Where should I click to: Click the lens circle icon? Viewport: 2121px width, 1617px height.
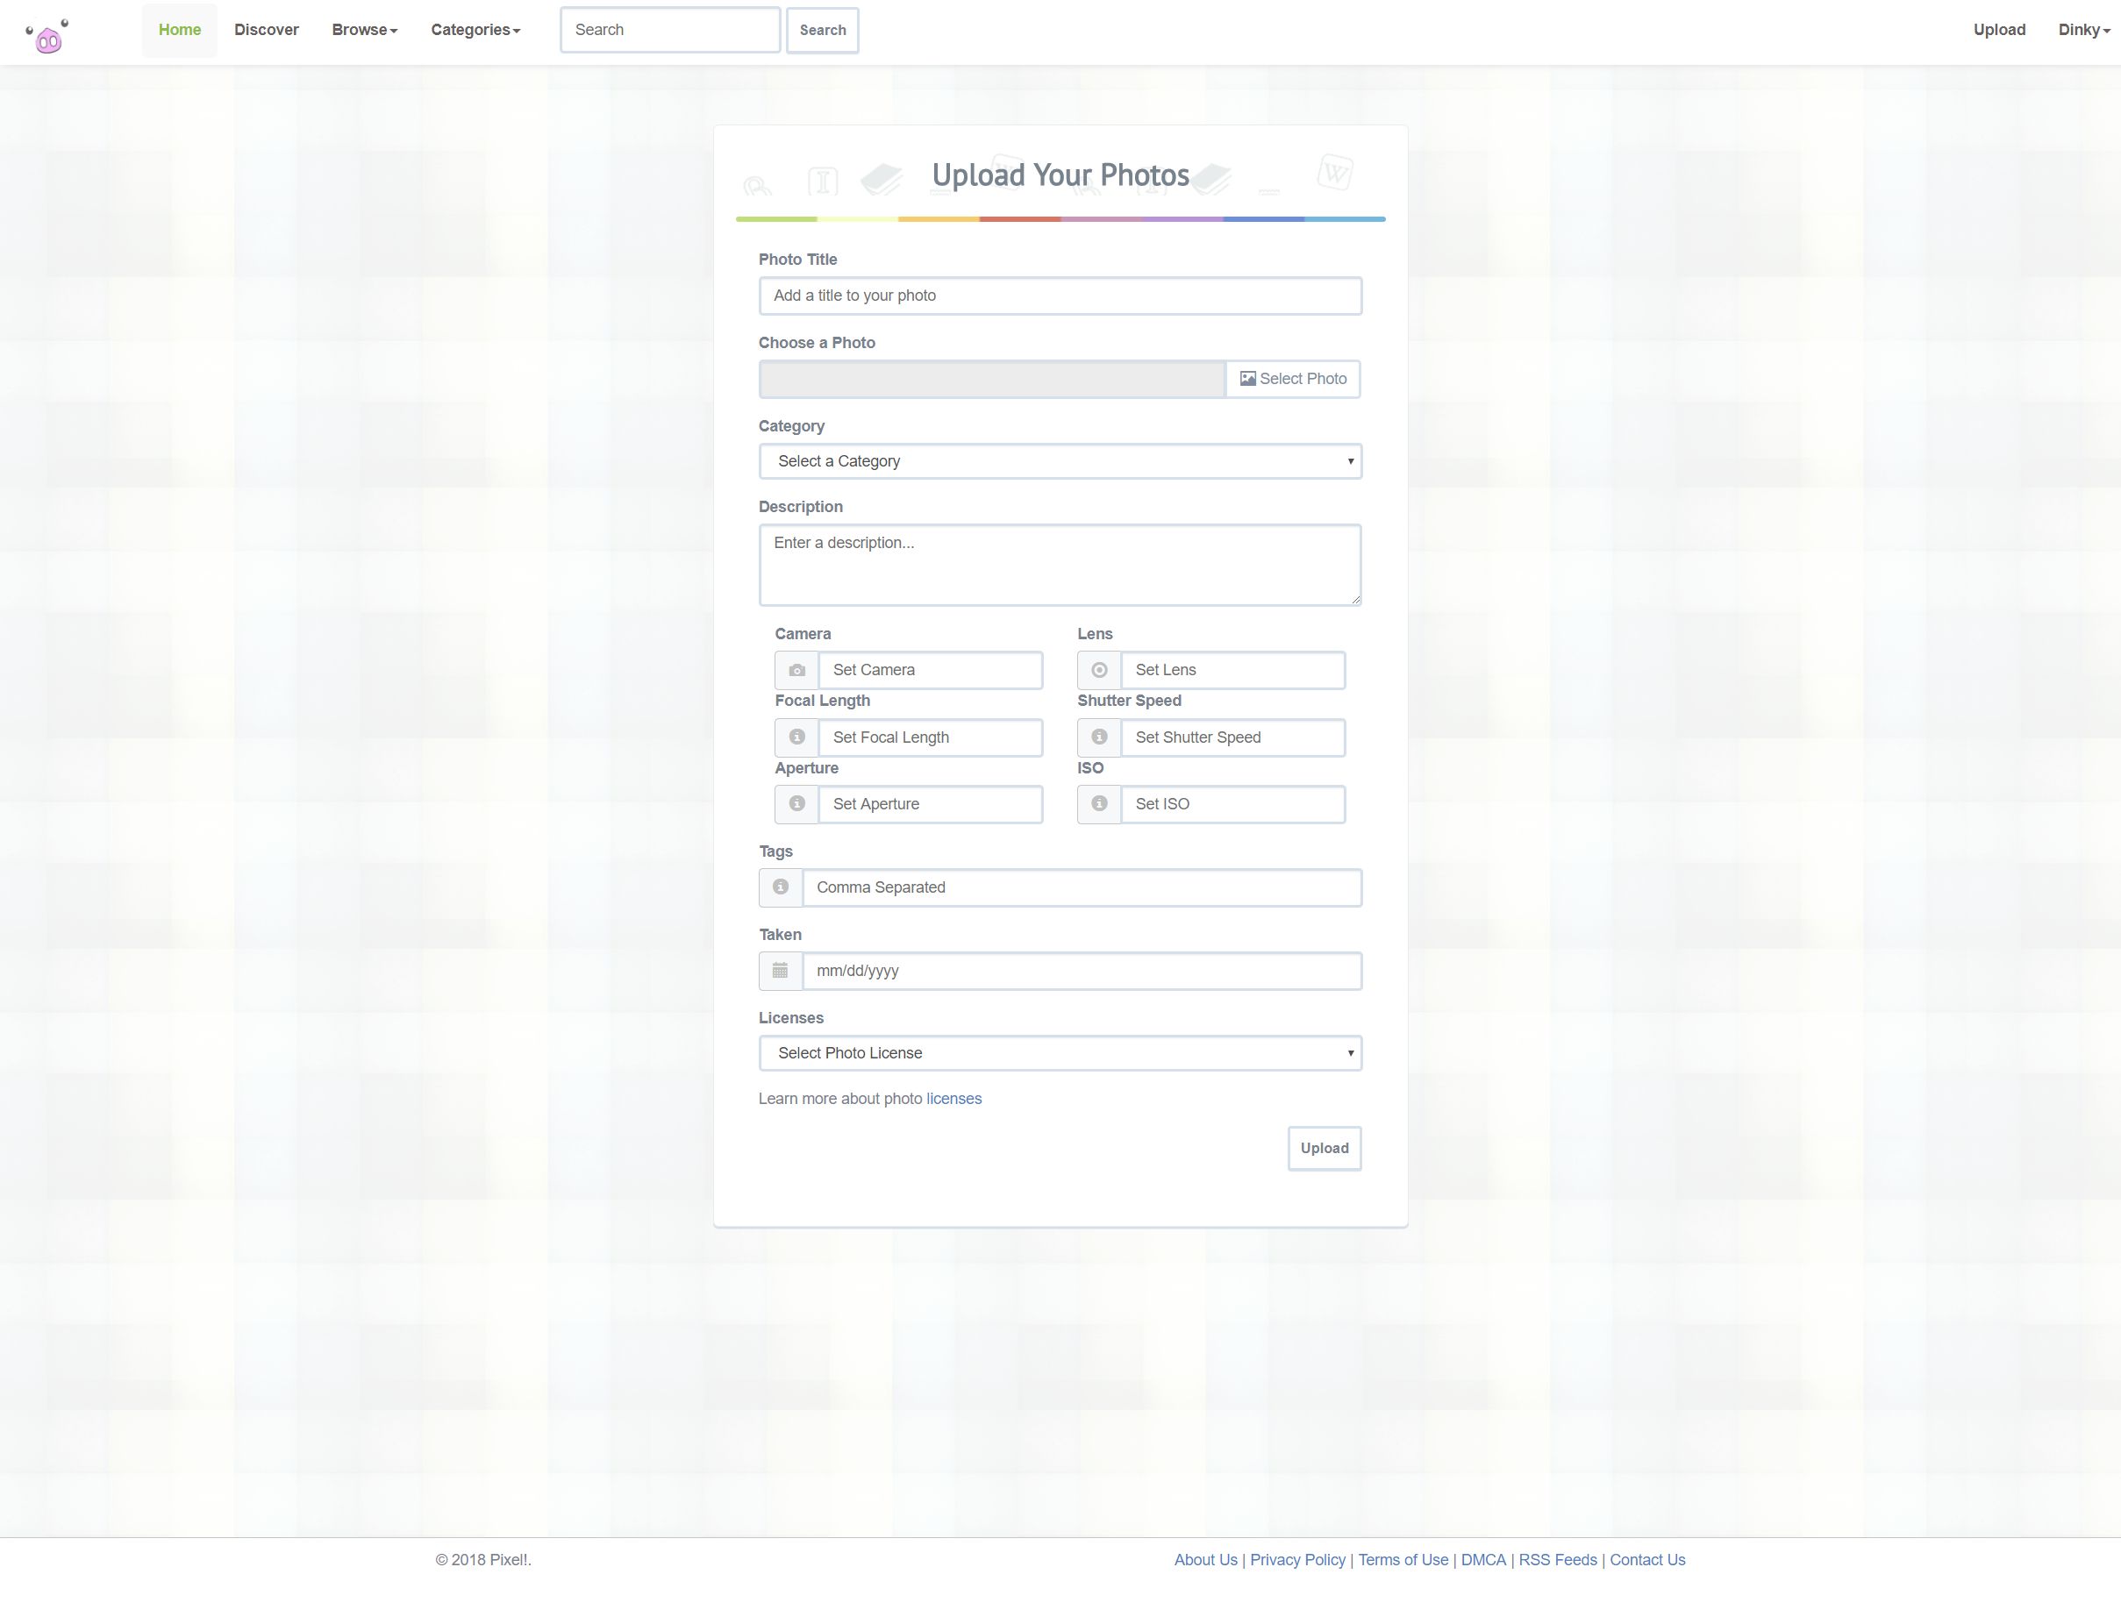click(x=1098, y=670)
